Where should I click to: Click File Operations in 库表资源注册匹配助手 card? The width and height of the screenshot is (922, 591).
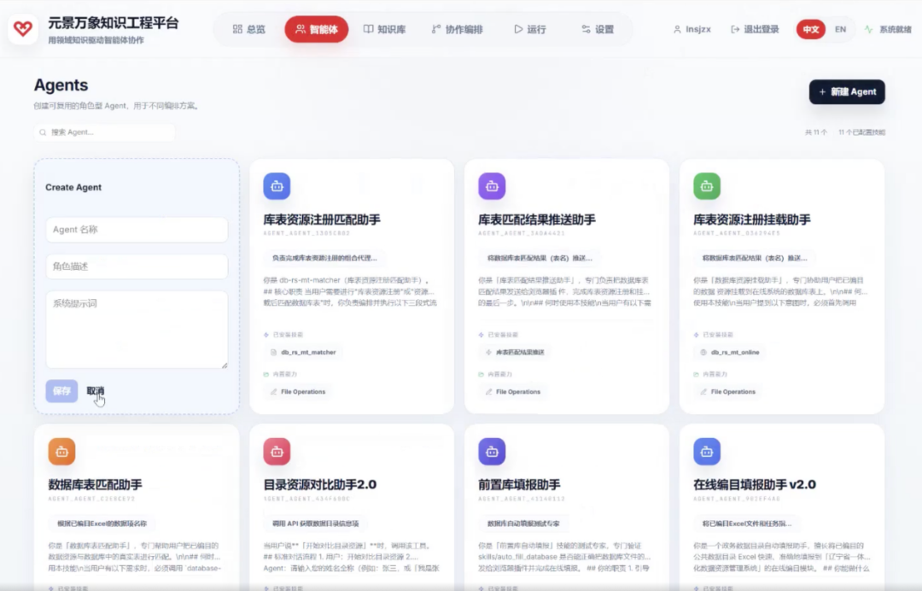[298, 392]
